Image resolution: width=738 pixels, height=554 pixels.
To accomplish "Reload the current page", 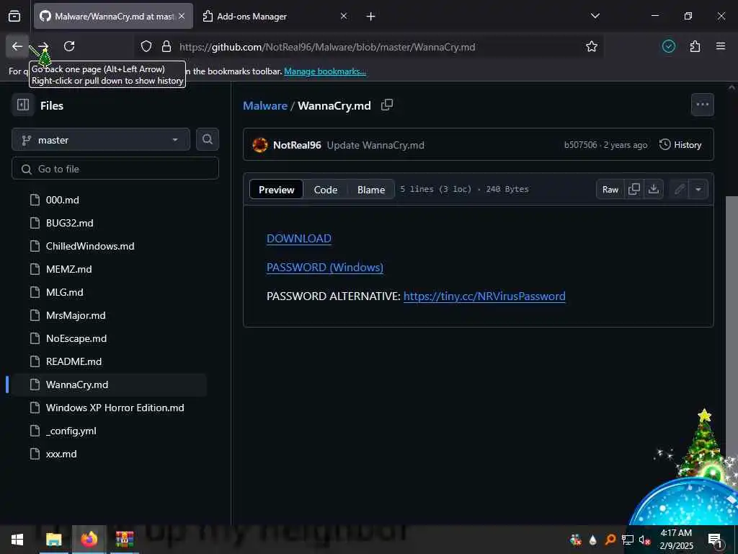I will point(69,46).
